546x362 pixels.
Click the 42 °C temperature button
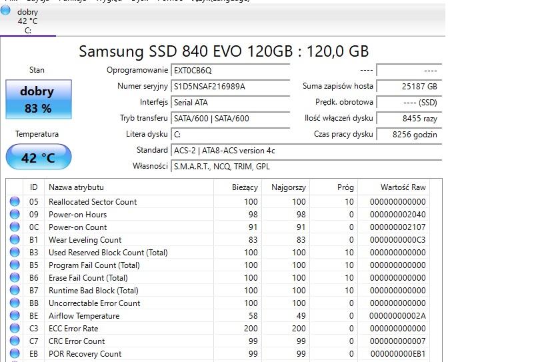(38, 158)
